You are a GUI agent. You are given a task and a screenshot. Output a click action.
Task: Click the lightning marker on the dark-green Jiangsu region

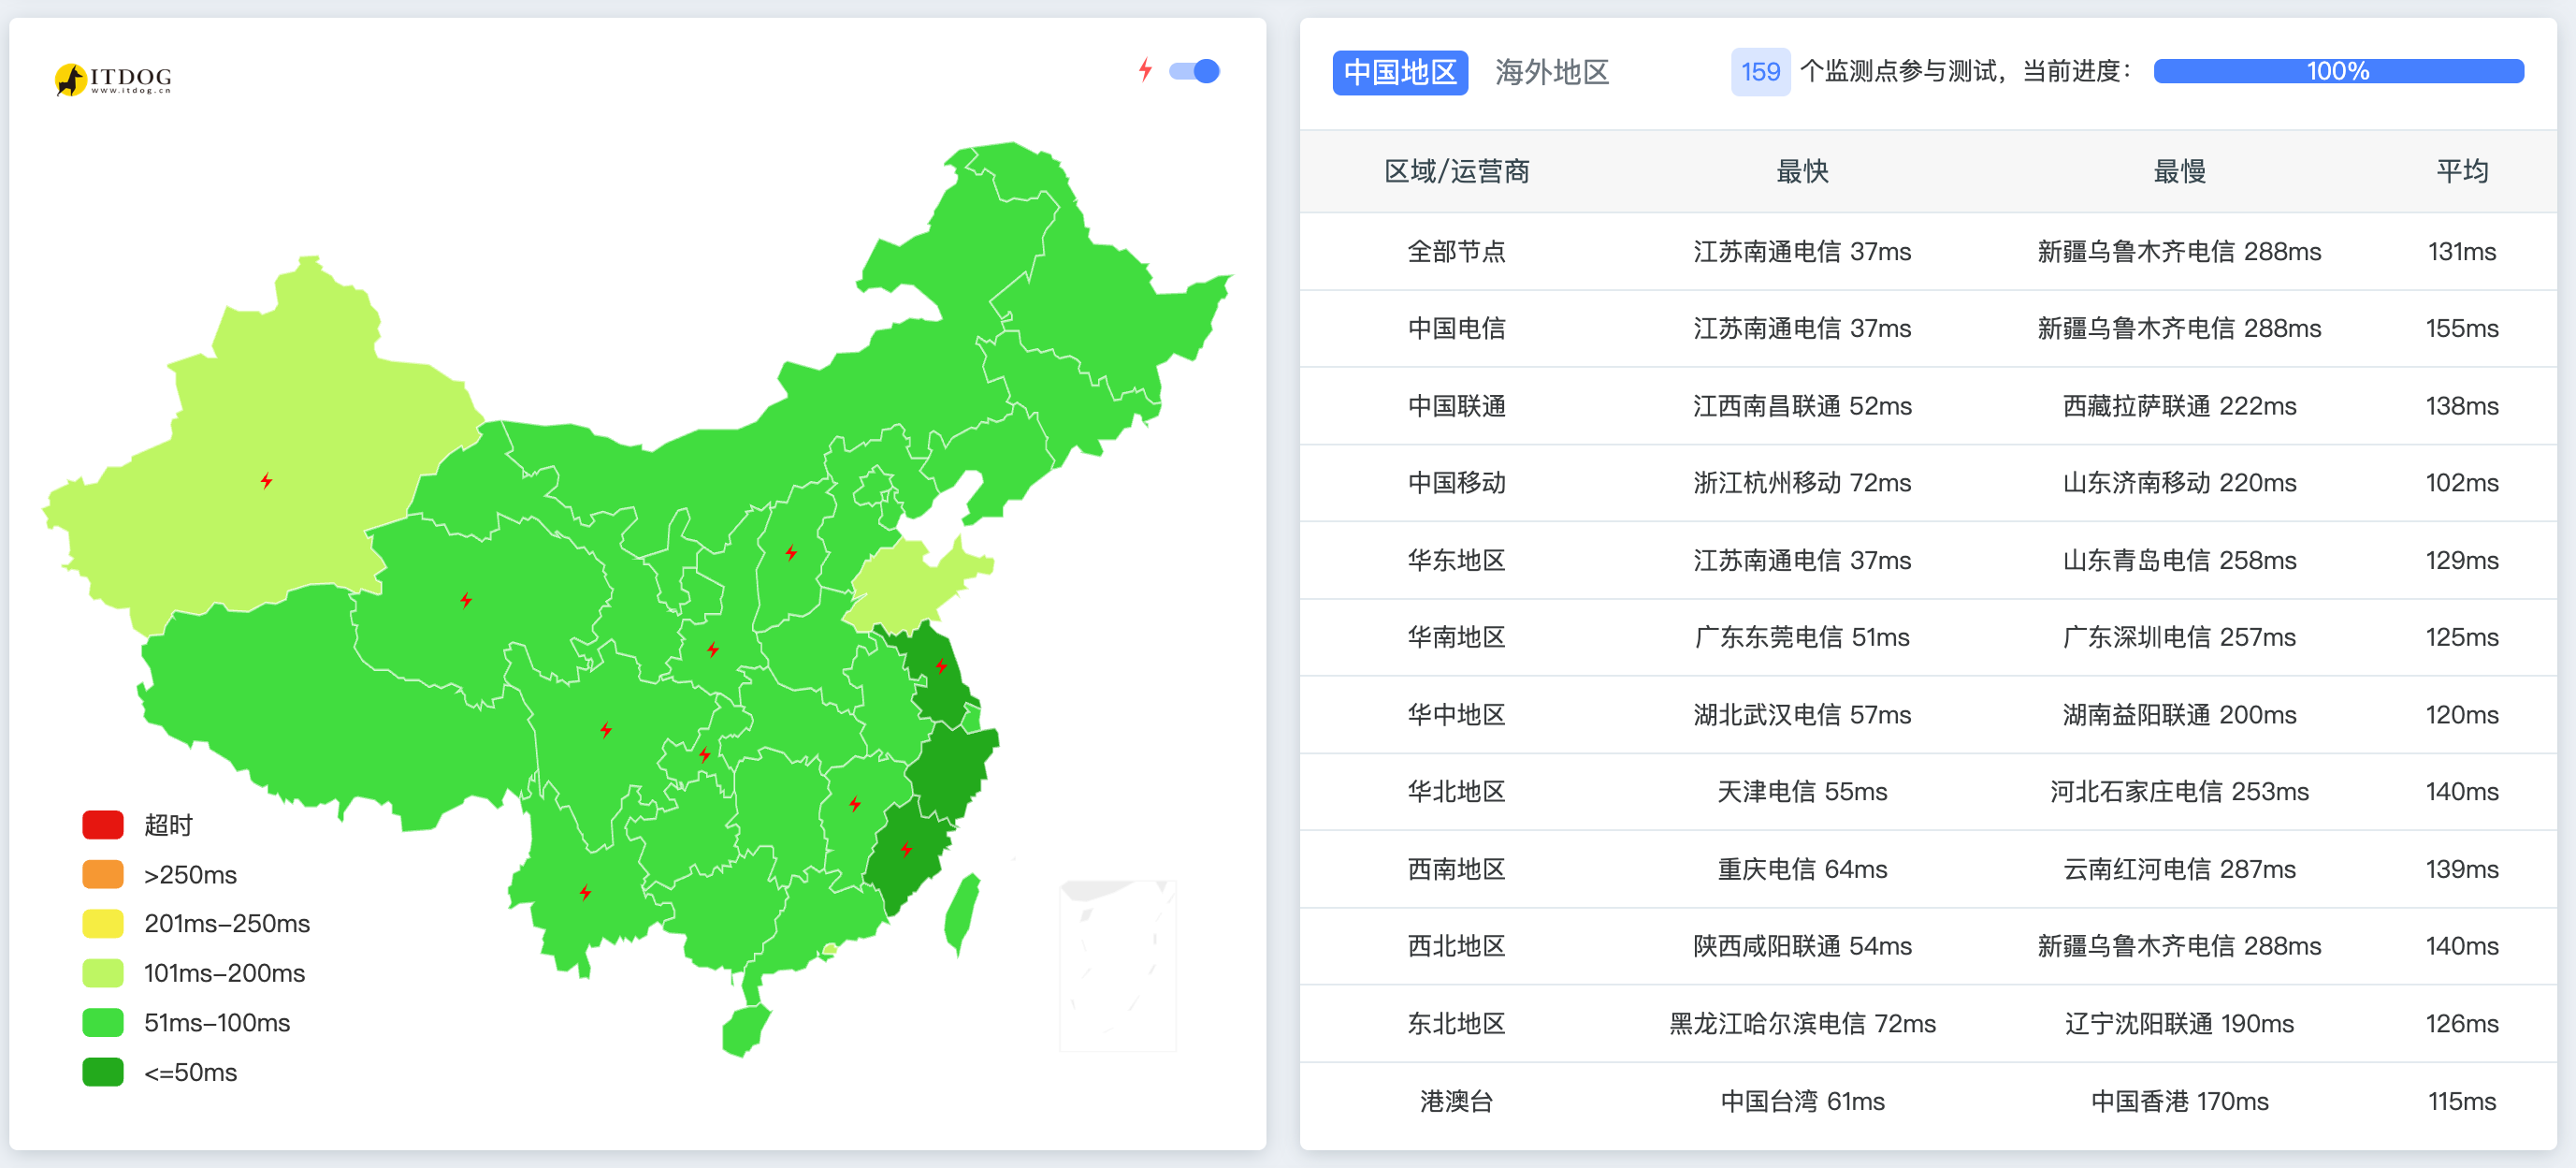tap(941, 664)
